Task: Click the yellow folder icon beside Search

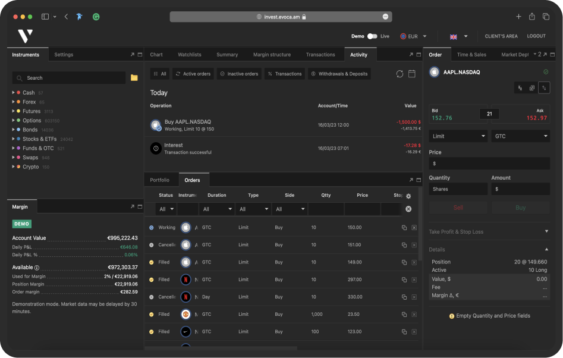Action: click(134, 78)
